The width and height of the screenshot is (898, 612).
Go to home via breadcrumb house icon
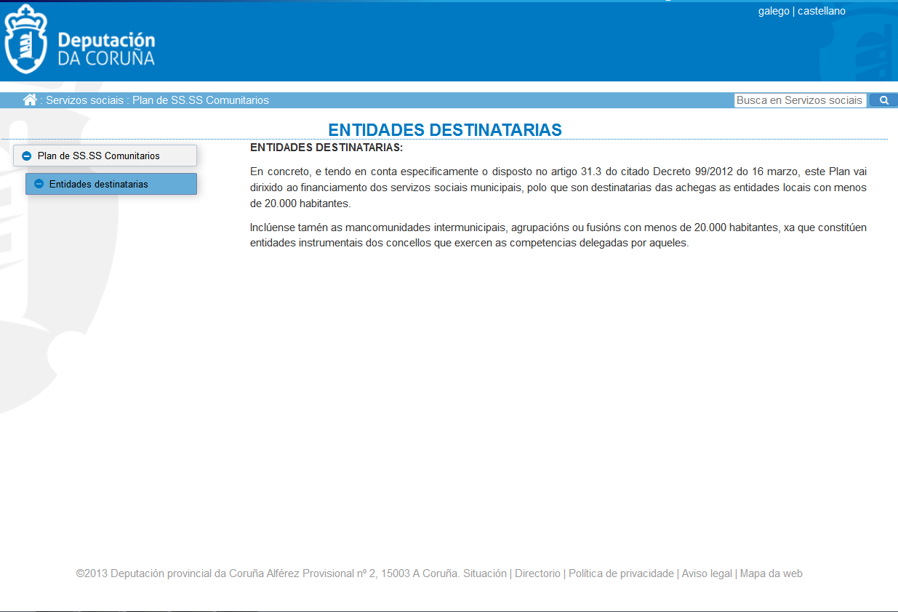(30, 100)
